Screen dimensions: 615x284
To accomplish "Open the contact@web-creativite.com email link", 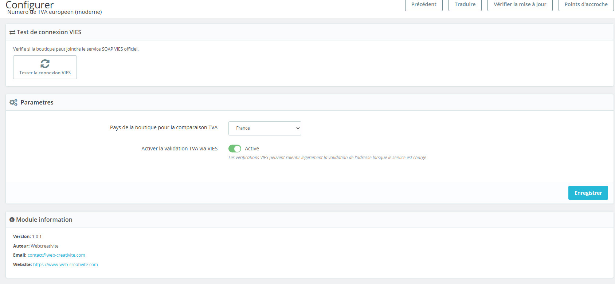I will tap(56, 255).
